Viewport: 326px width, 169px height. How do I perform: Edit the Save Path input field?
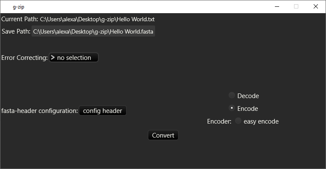[93, 31]
